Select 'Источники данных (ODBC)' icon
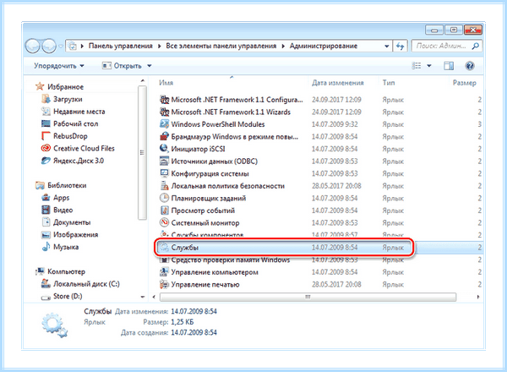 [x=165, y=161]
